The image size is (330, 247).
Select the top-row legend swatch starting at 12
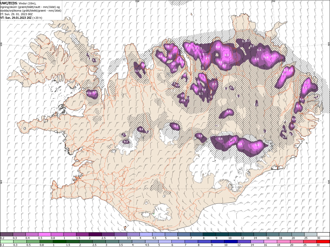tap(247, 234)
